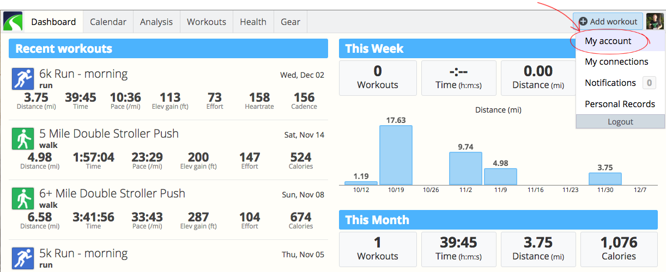Select the Health tab

pyautogui.click(x=253, y=22)
